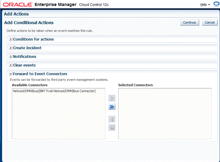Click the 'Define actions to be taken' description
Viewport: 220px width, 162px height.
coord(50,31)
